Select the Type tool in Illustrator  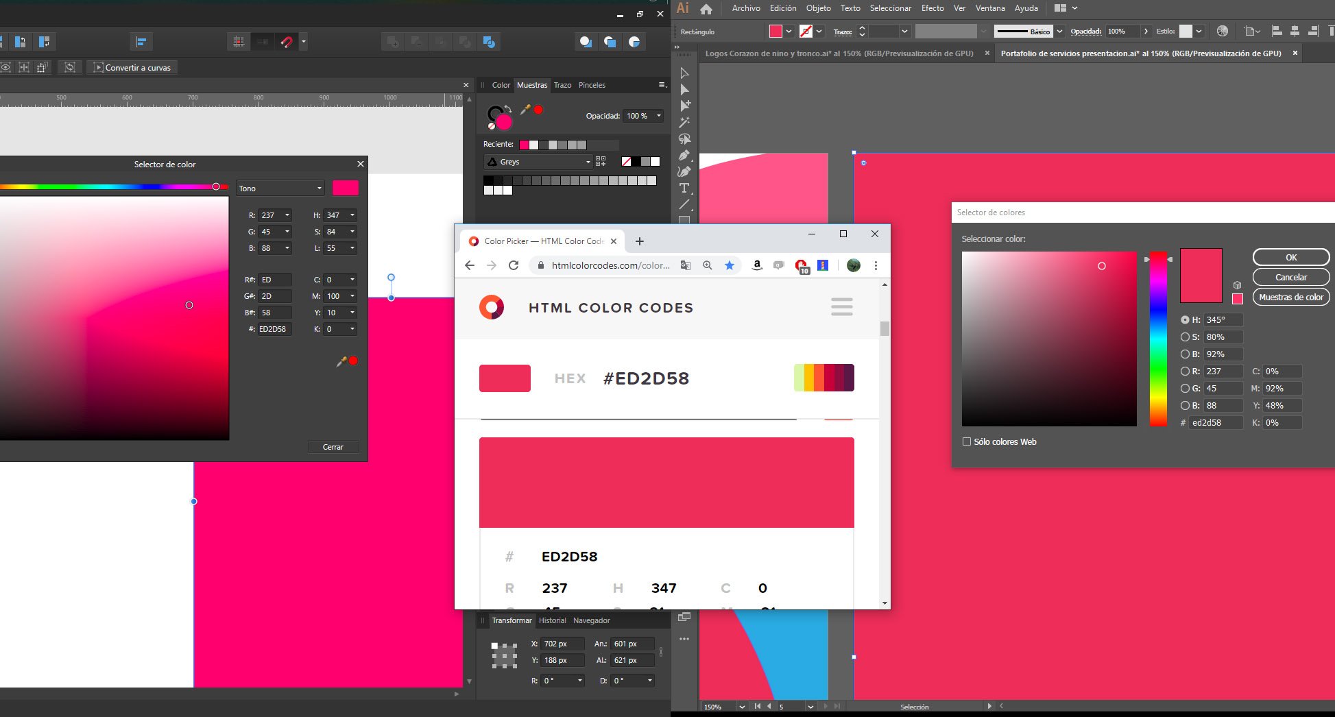(684, 188)
